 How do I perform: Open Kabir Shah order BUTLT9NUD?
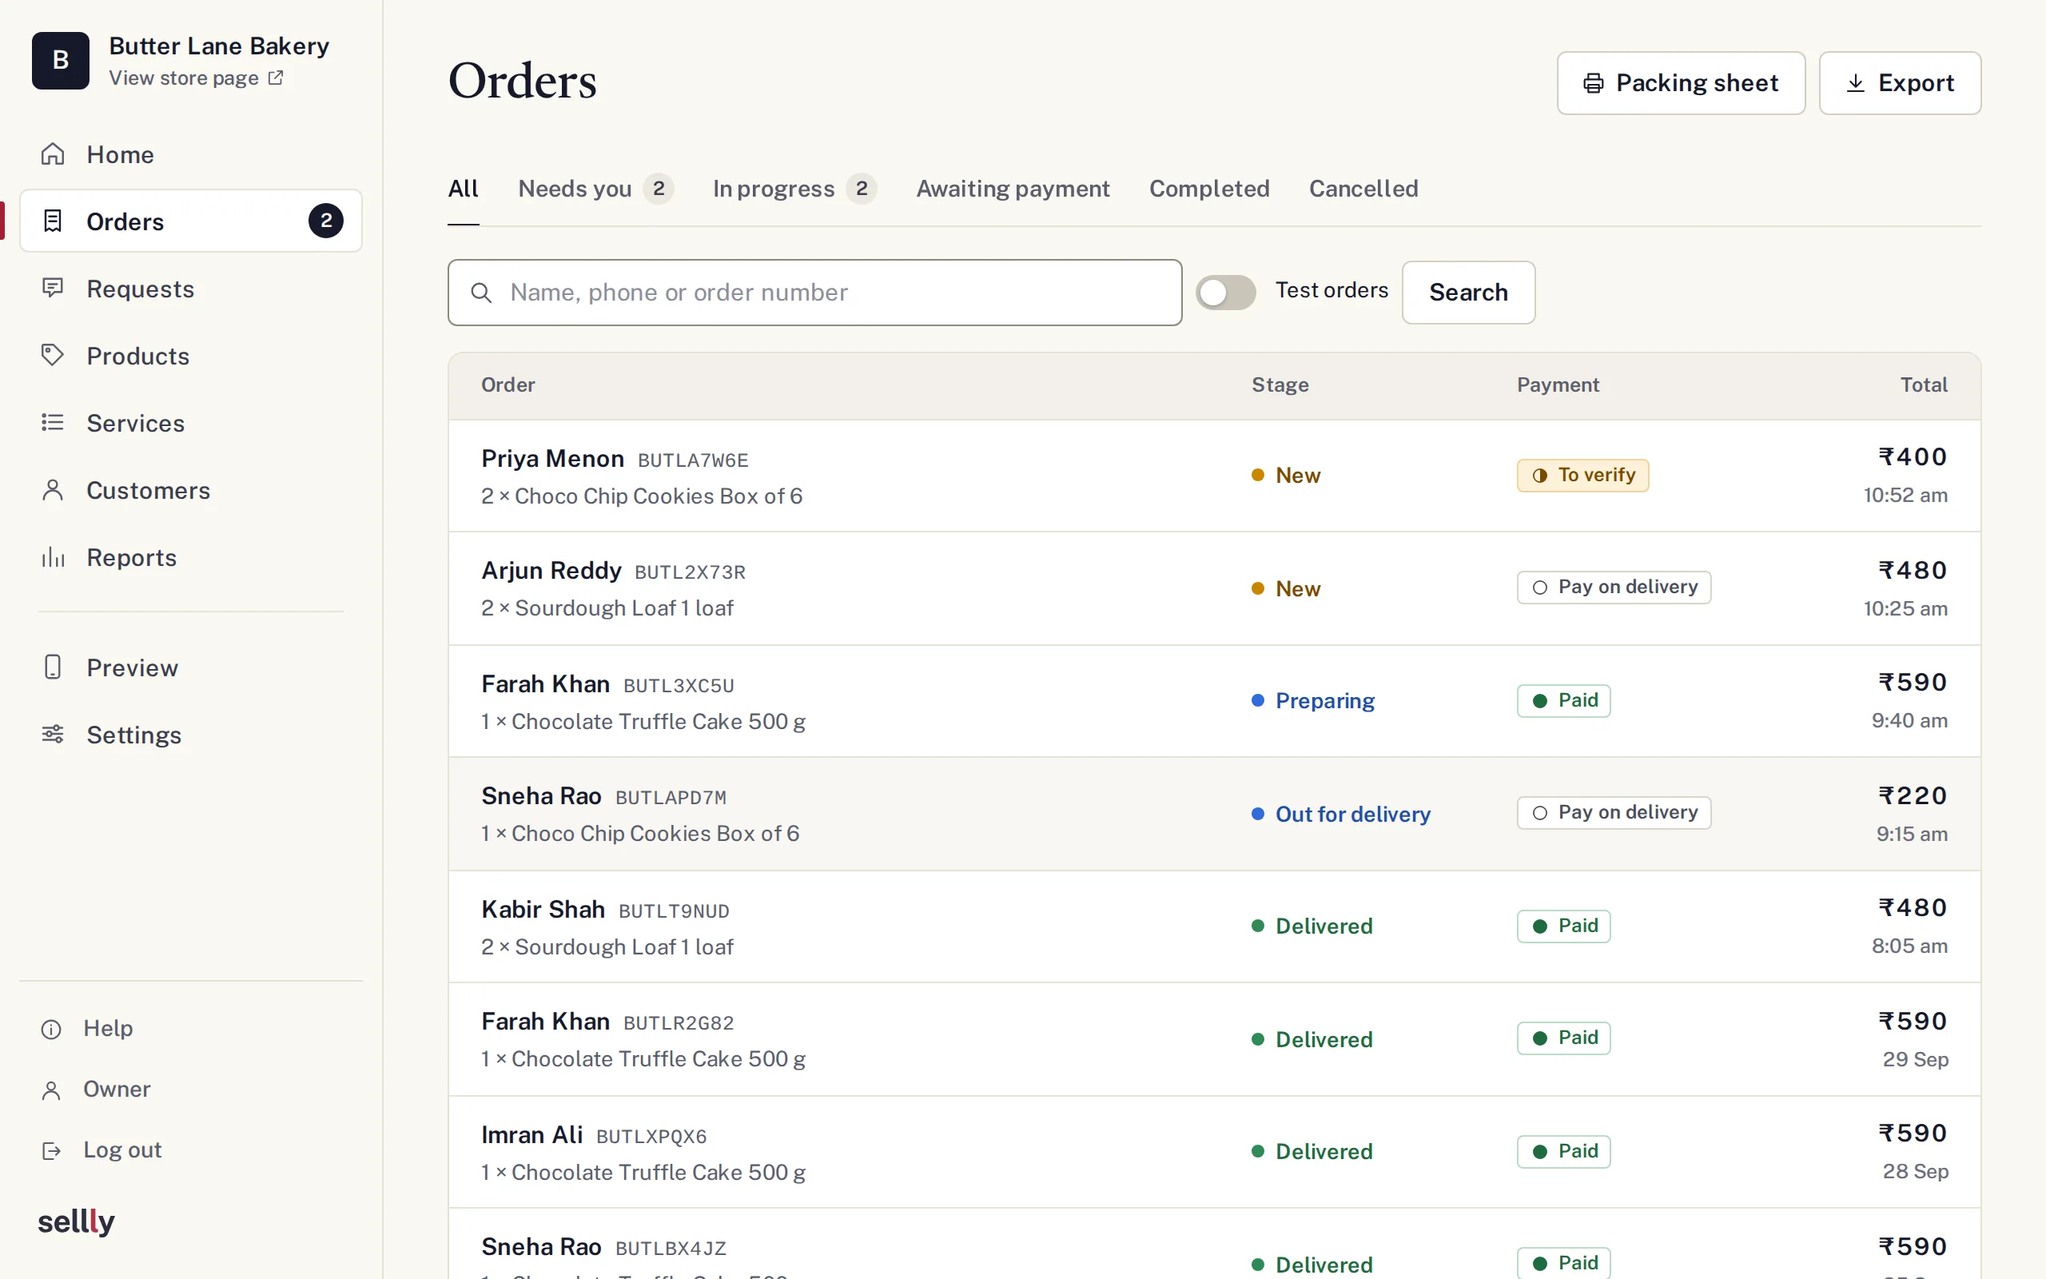1214,927
